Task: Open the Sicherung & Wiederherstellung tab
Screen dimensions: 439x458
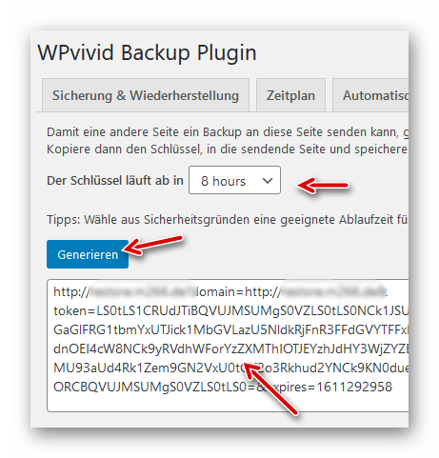Action: (146, 95)
